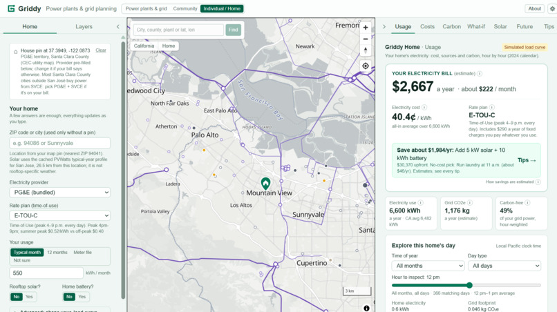Open the Rate plan dropdown
The image size is (557, 312).
[59, 215]
